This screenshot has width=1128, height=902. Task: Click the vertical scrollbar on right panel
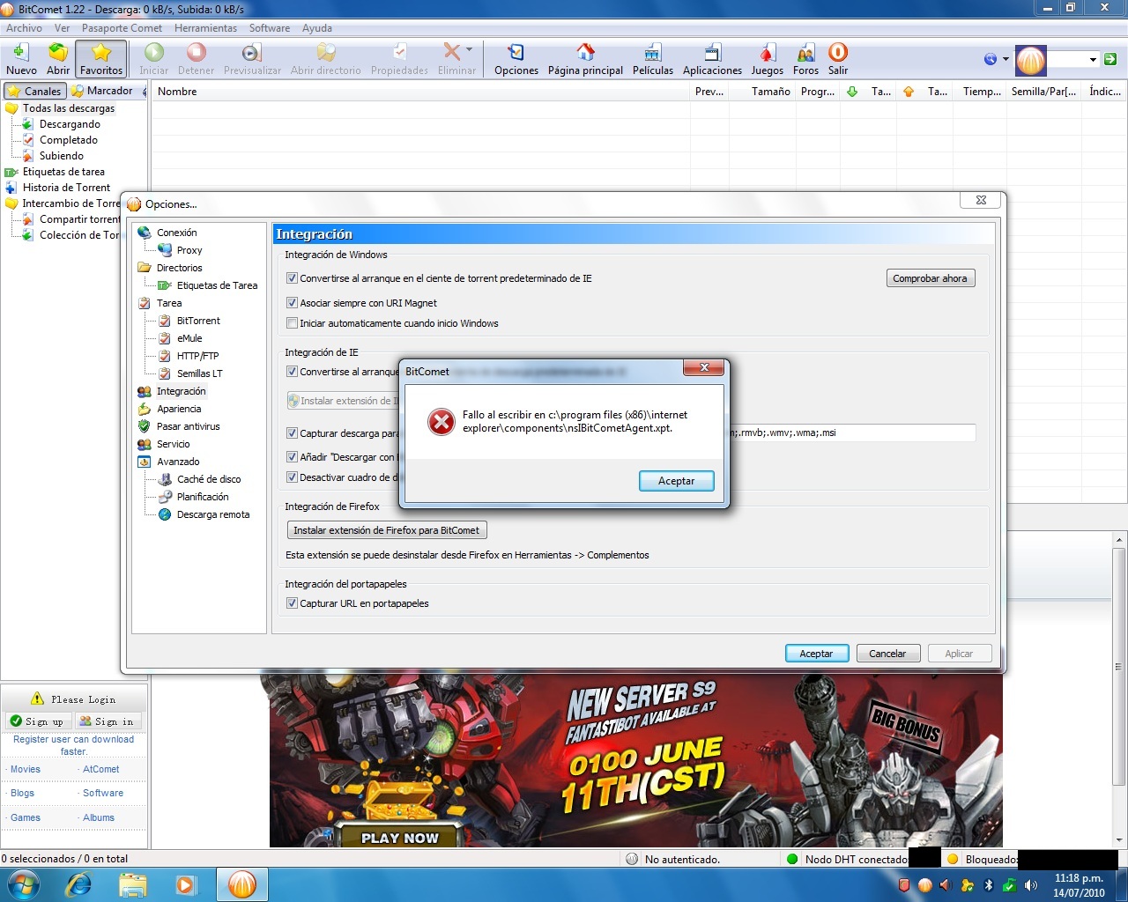(x=1119, y=666)
